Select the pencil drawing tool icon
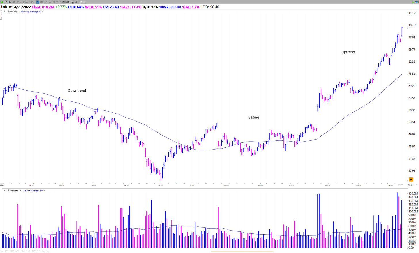This screenshot has height=253, width=419. click(x=76, y=2)
